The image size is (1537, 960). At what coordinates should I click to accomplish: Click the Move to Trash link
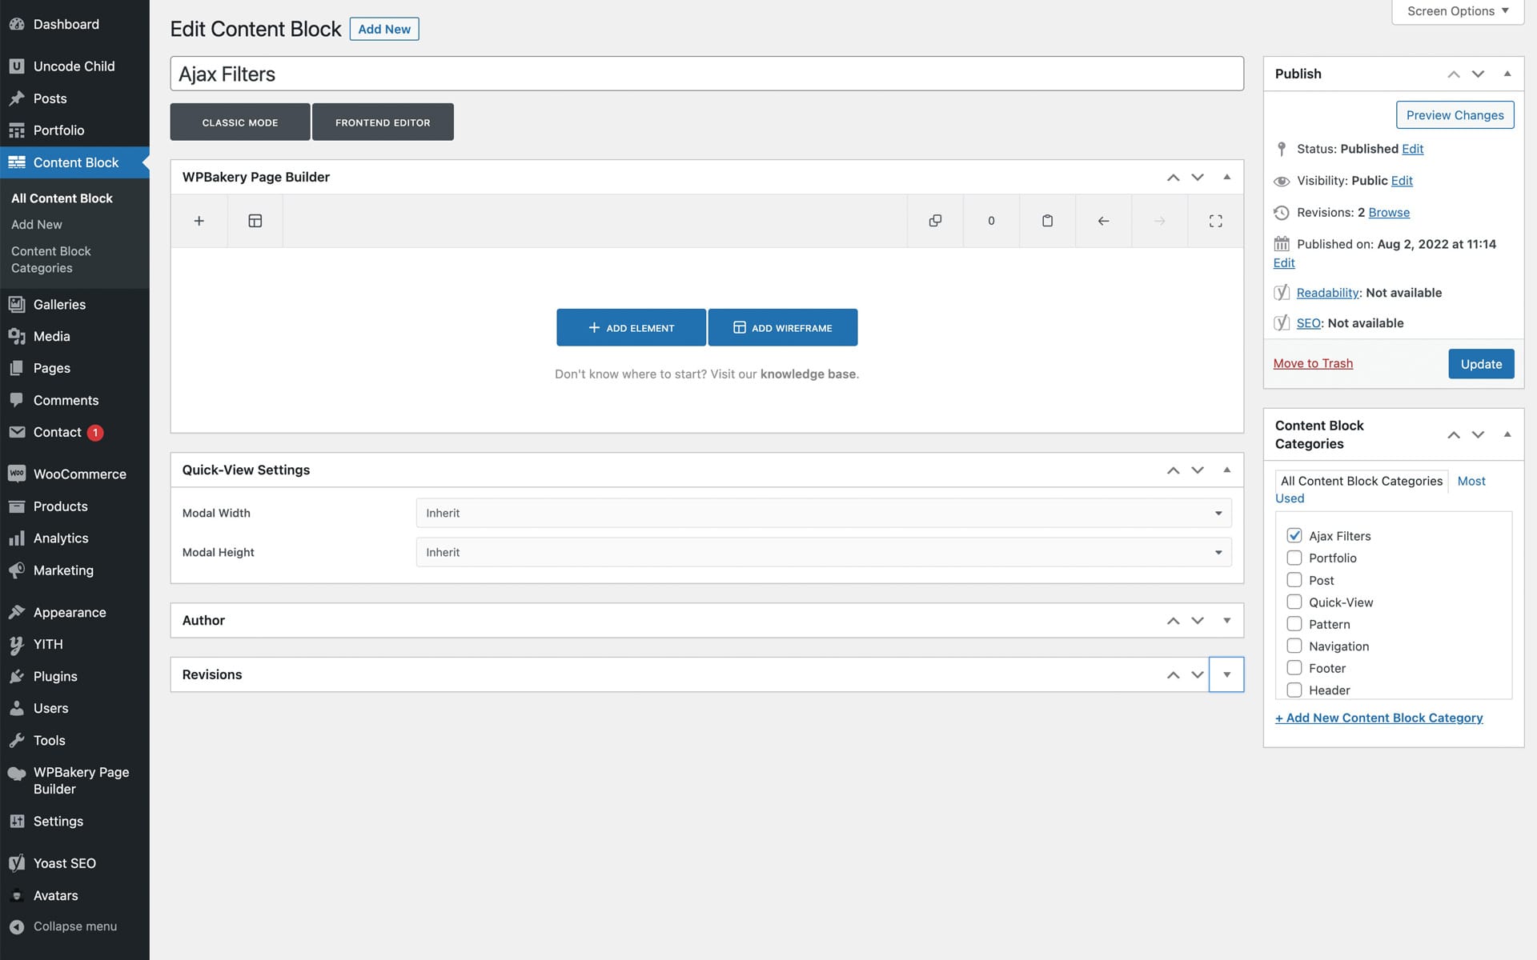click(1313, 363)
